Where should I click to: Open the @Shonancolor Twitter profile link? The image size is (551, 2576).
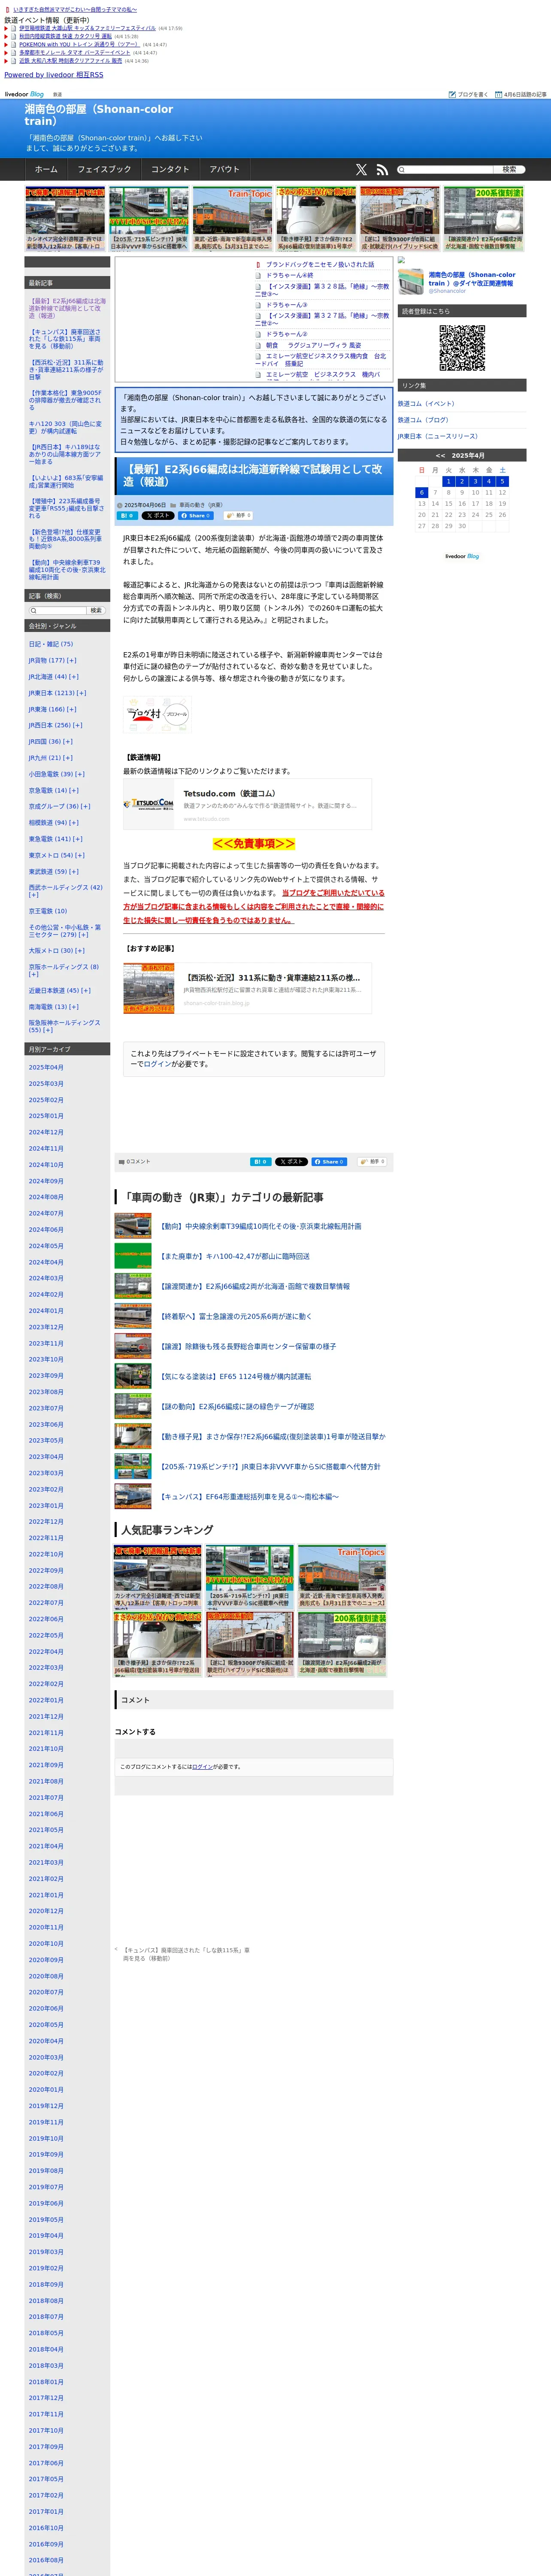[447, 291]
